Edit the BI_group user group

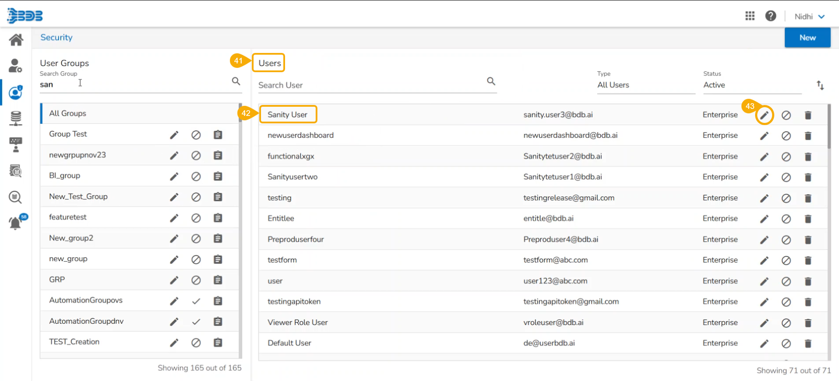click(174, 176)
